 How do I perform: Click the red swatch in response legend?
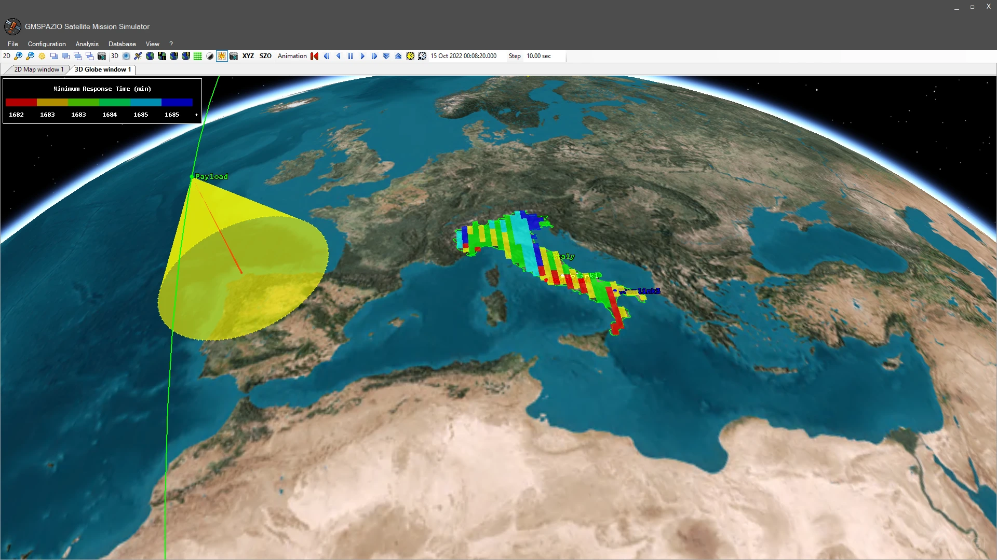[21, 102]
